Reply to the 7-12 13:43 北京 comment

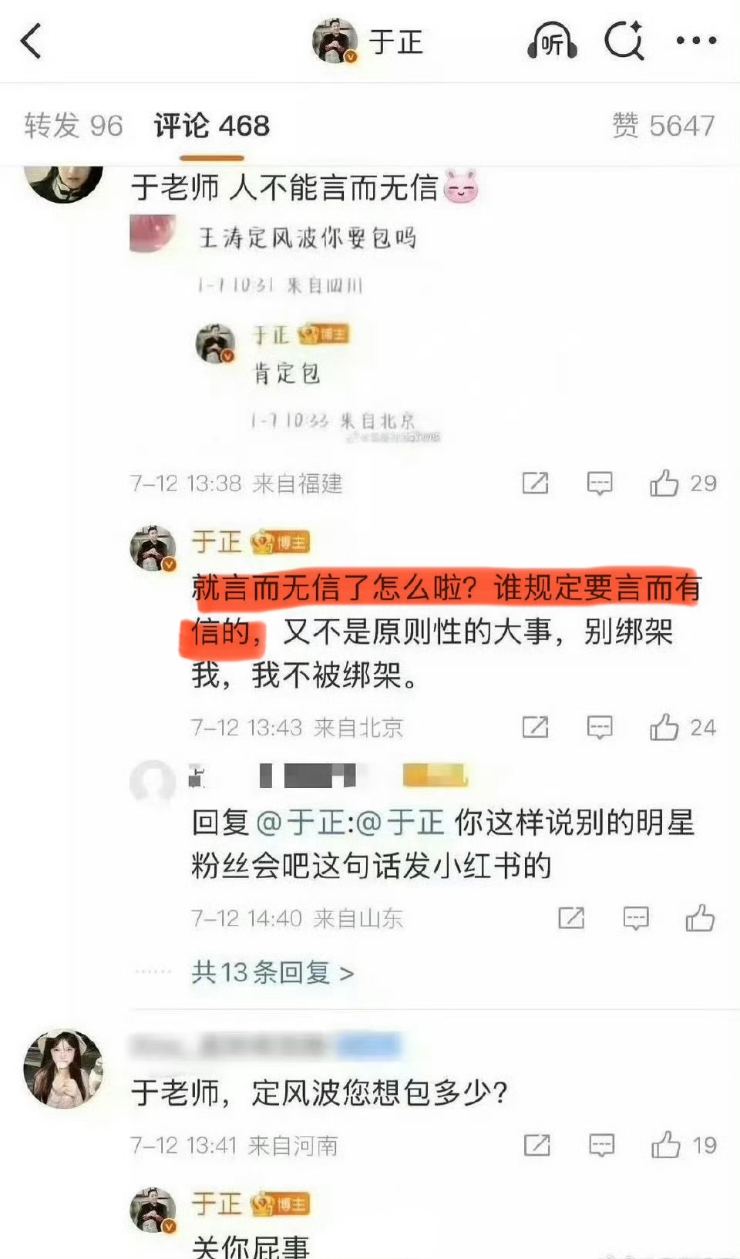tap(600, 727)
